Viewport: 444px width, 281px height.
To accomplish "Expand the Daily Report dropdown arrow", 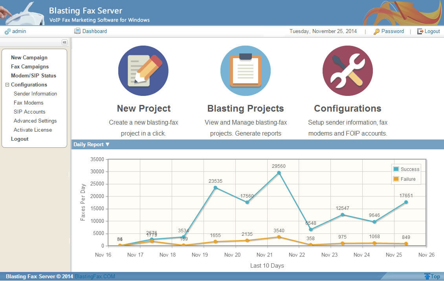I will pos(107,145).
